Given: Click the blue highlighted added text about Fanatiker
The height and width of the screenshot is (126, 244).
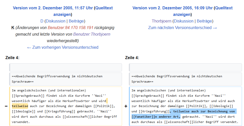Looking at the screenshot, I should point(203,111).
